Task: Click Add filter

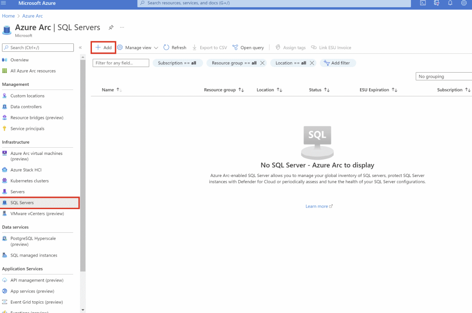Action: (x=338, y=63)
